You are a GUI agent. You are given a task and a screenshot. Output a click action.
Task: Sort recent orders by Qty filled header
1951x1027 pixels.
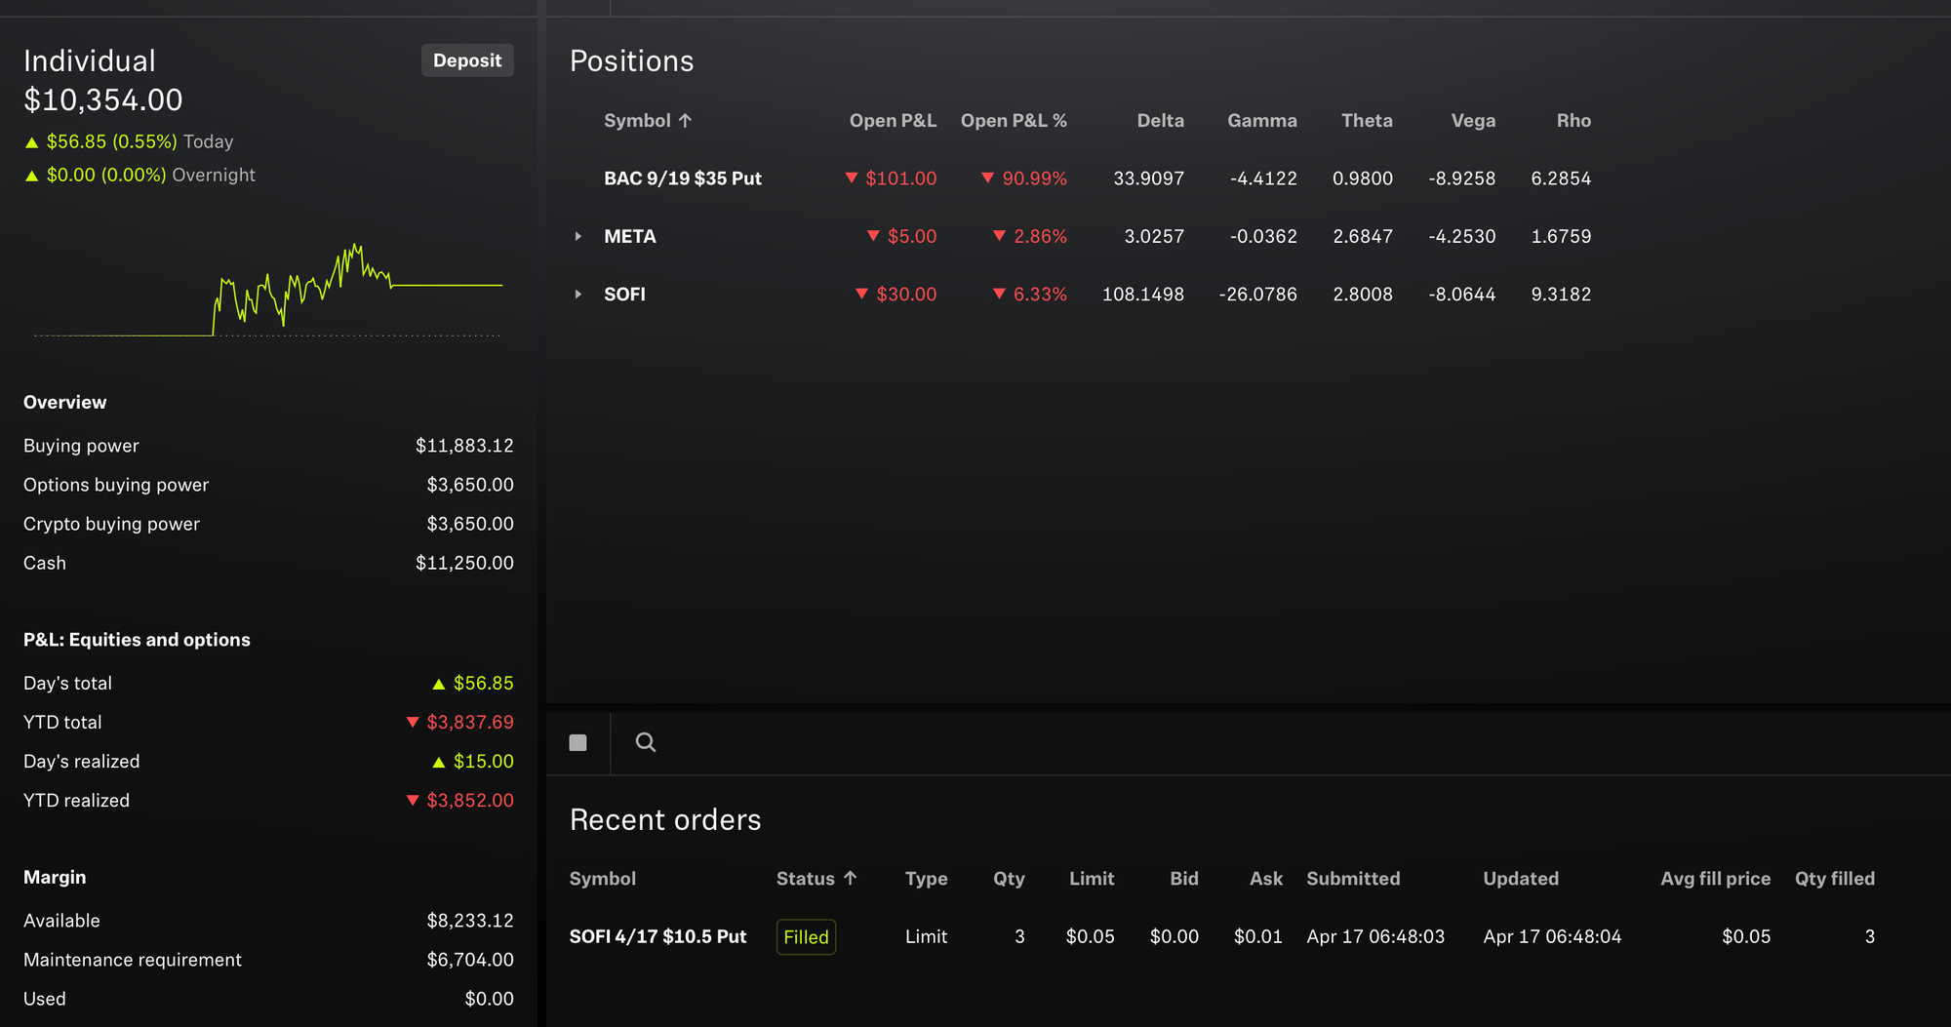tap(1835, 878)
